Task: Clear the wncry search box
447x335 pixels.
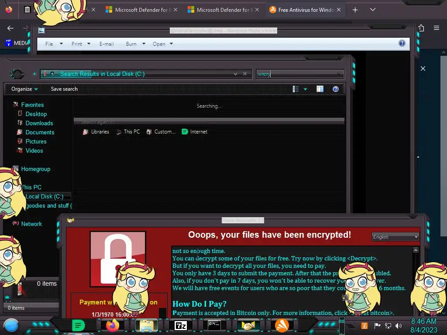Action: (x=339, y=74)
